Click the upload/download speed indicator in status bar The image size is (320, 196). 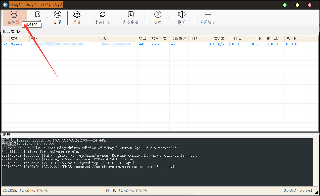pos(298,190)
